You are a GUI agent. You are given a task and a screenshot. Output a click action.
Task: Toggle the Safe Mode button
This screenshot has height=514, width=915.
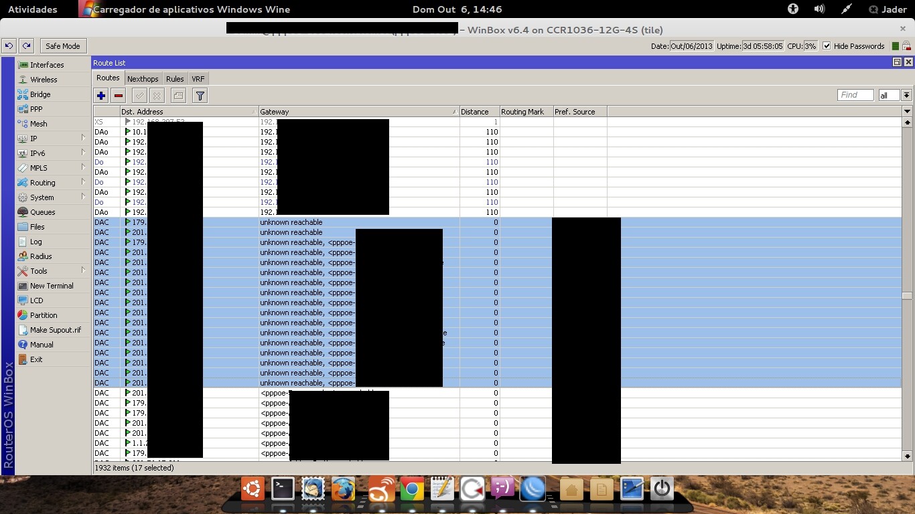[x=62, y=46]
